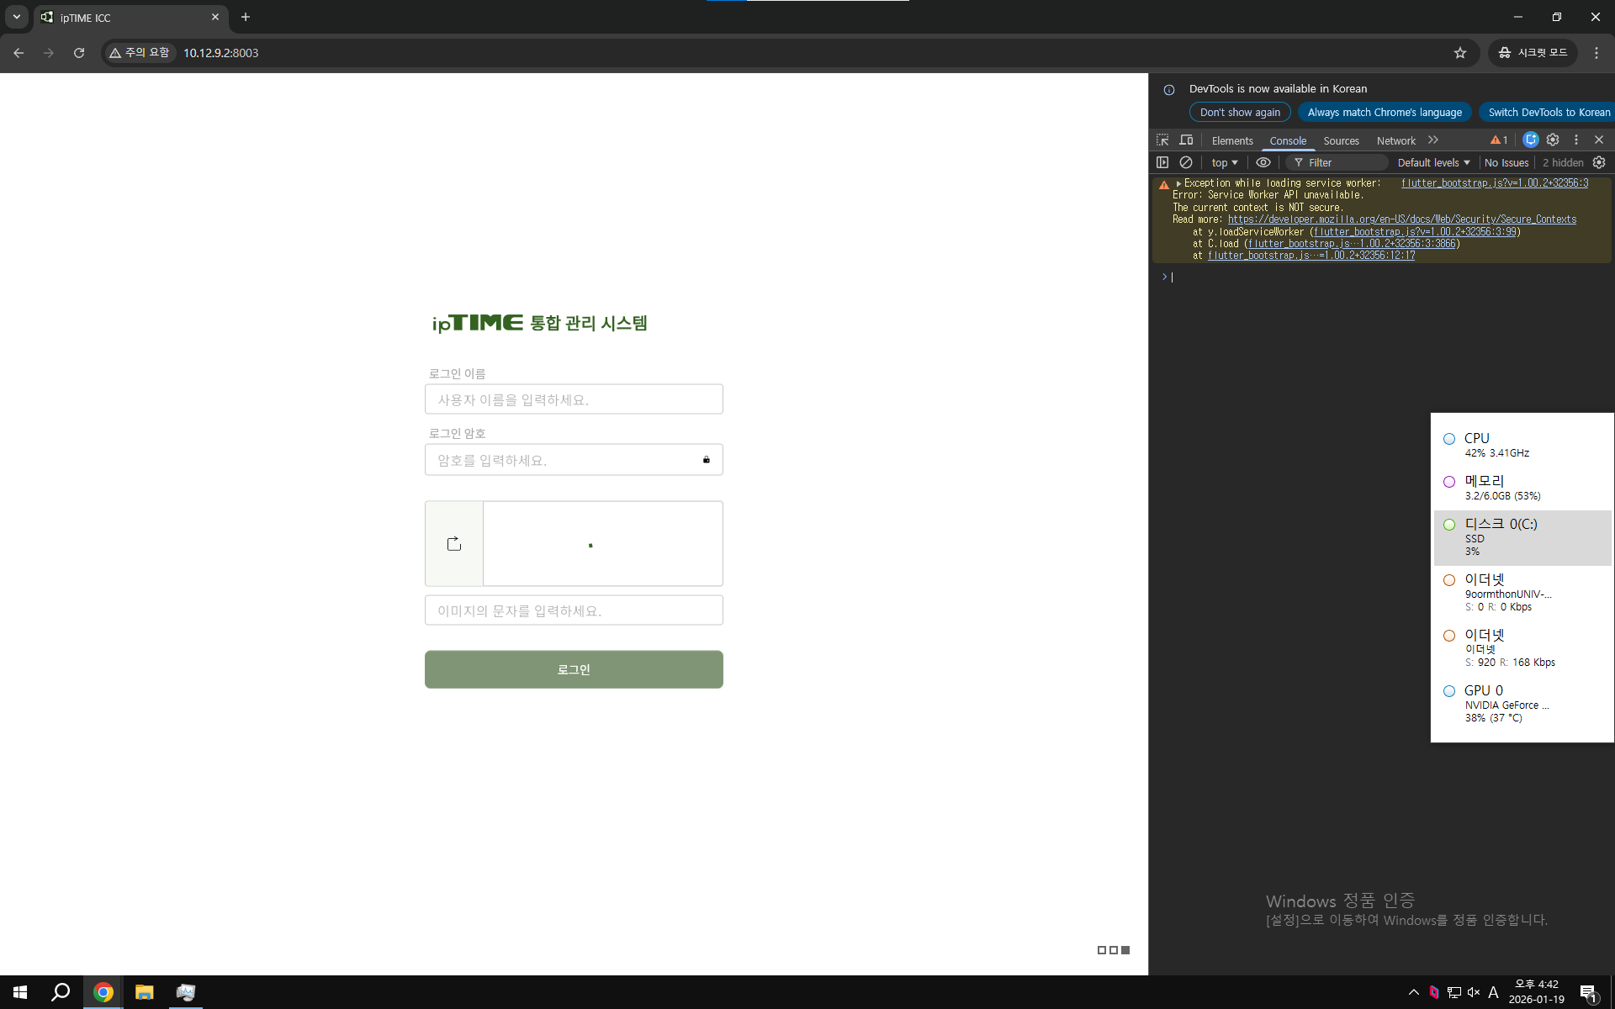Switch to the Console tab

point(1288,140)
